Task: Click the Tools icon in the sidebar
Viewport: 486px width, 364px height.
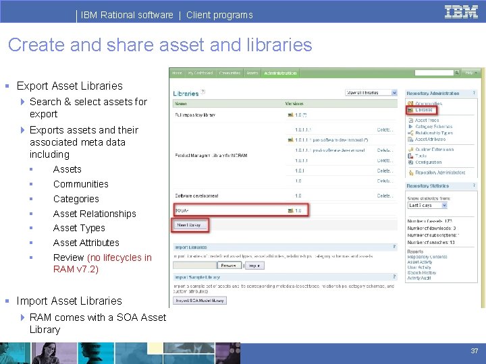Action: [x=410, y=156]
